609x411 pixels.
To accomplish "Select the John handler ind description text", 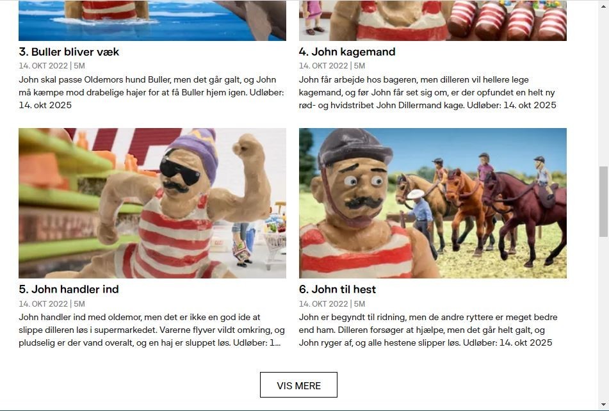I will [152, 330].
